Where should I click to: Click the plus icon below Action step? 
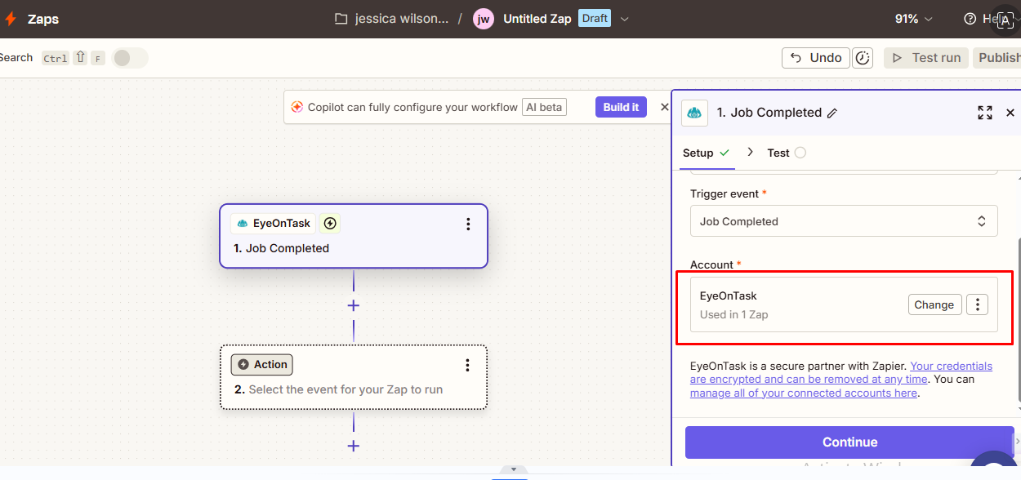click(354, 446)
